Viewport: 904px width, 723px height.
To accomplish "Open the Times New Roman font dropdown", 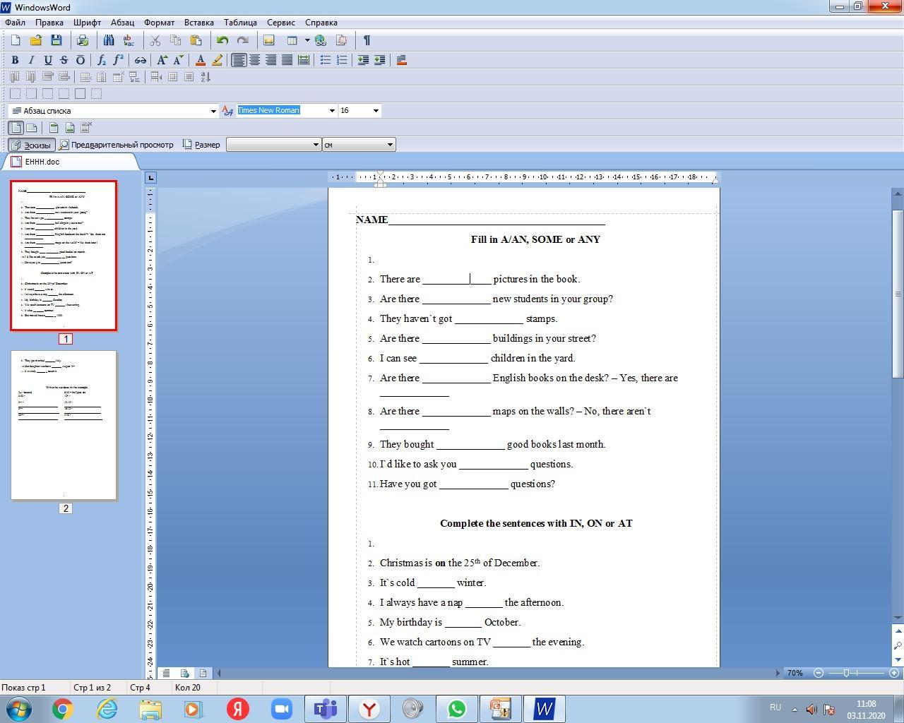I will click(x=332, y=111).
